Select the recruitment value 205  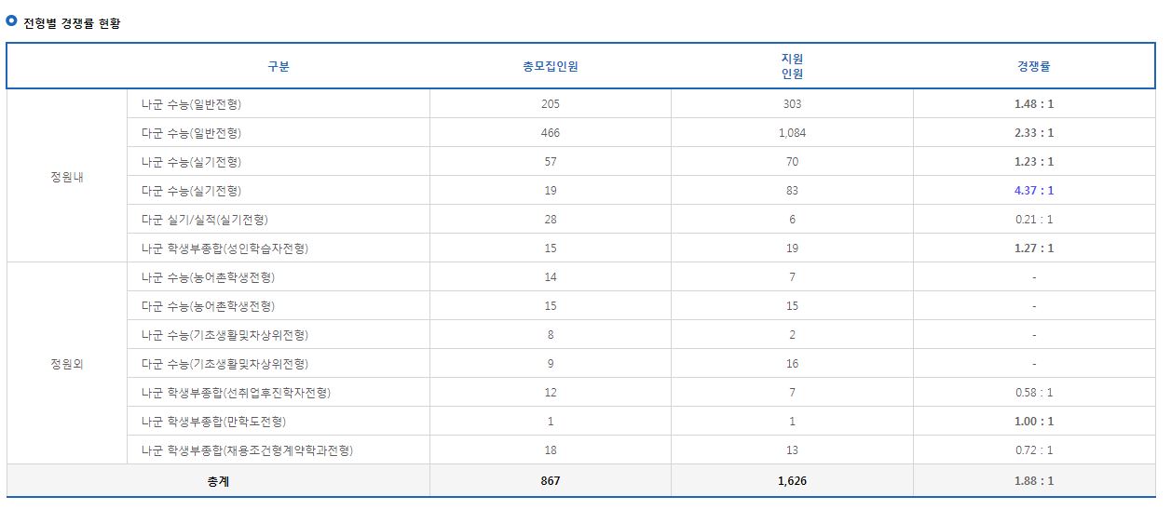[x=551, y=104]
